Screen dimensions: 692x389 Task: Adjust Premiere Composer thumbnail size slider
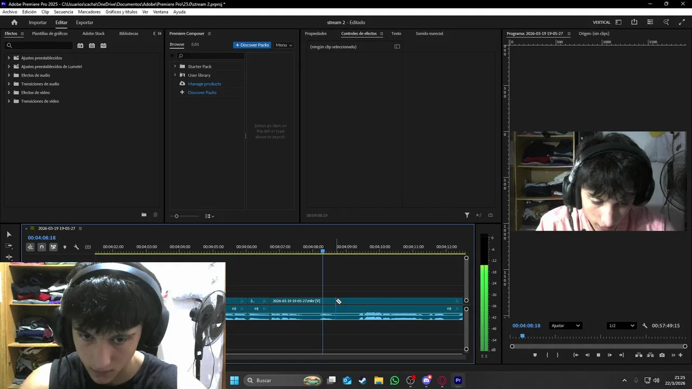coord(176,216)
